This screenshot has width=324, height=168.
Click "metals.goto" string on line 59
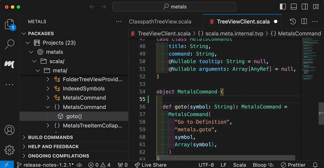coord(194,129)
